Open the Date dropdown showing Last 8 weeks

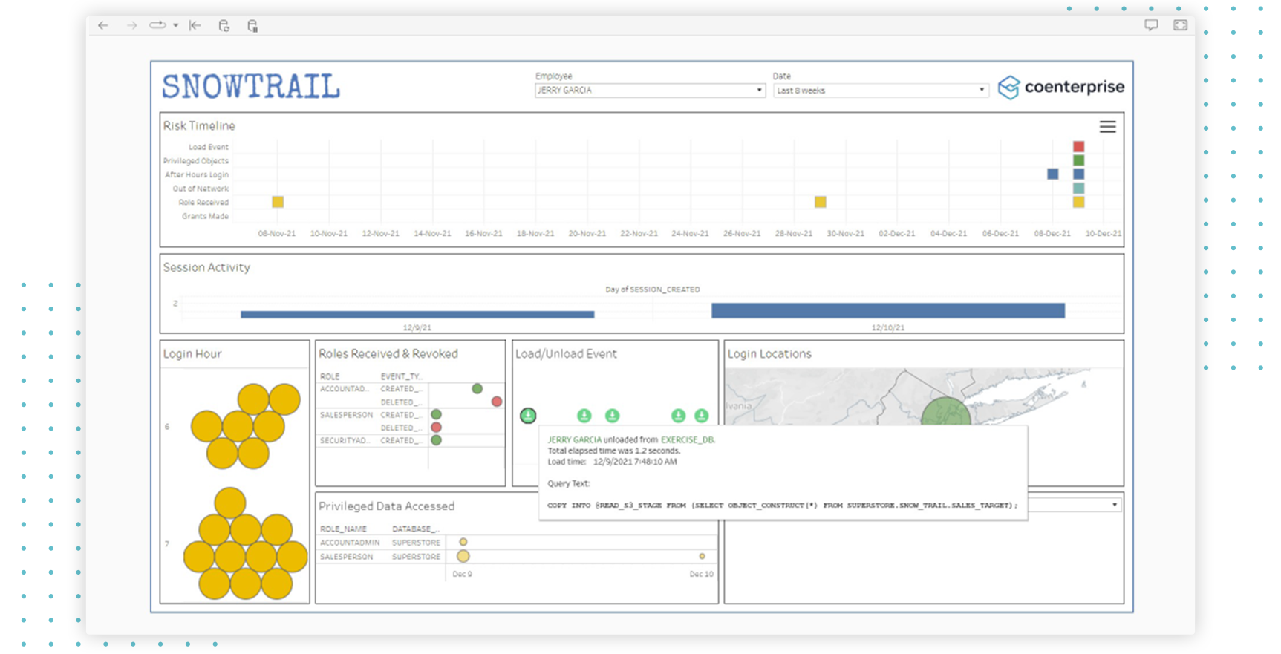881,91
